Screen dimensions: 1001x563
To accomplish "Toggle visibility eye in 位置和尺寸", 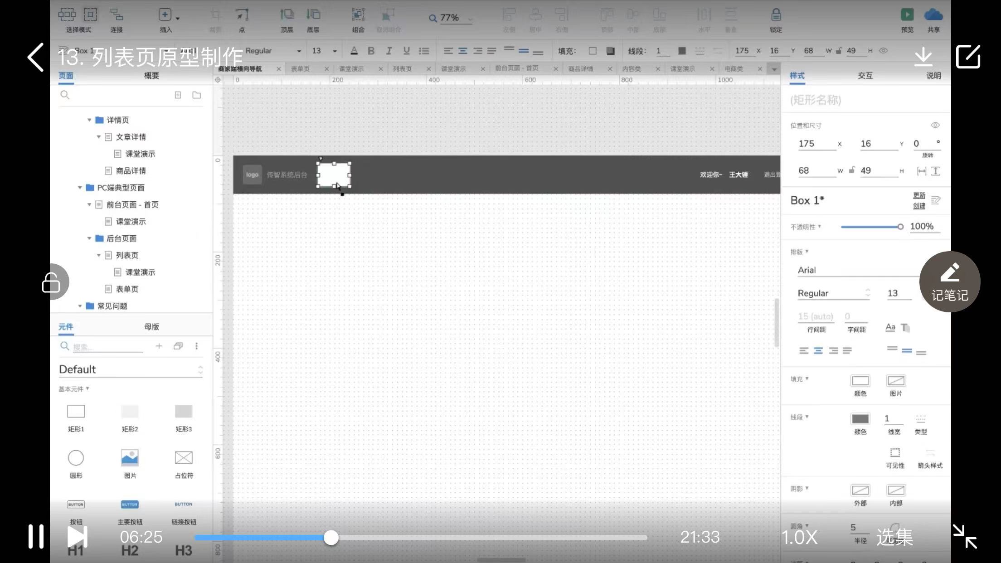I will click(x=935, y=125).
